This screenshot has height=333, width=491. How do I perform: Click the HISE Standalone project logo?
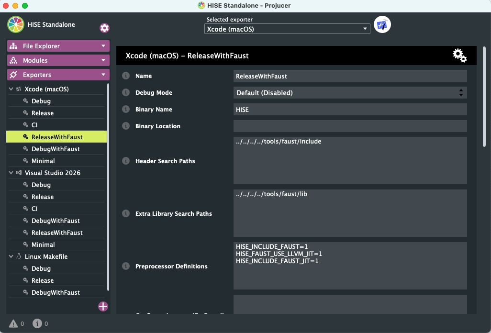point(16,24)
